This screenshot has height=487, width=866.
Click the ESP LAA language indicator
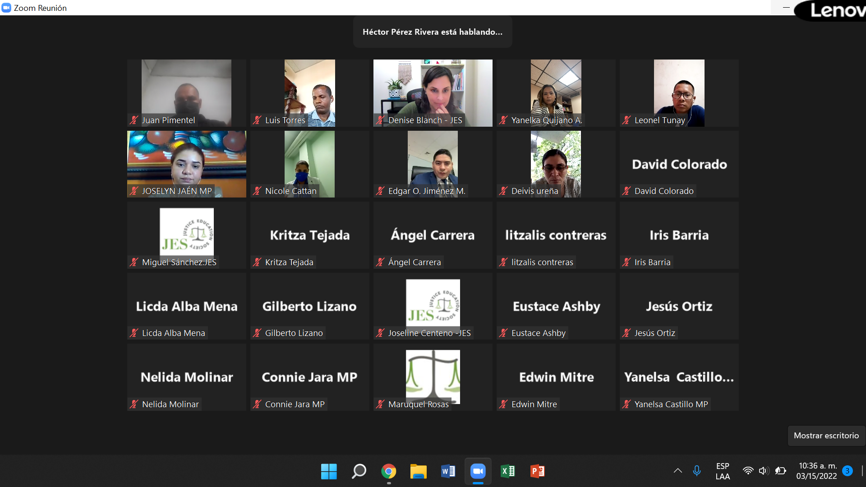pyautogui.click(x=723, y=471)
